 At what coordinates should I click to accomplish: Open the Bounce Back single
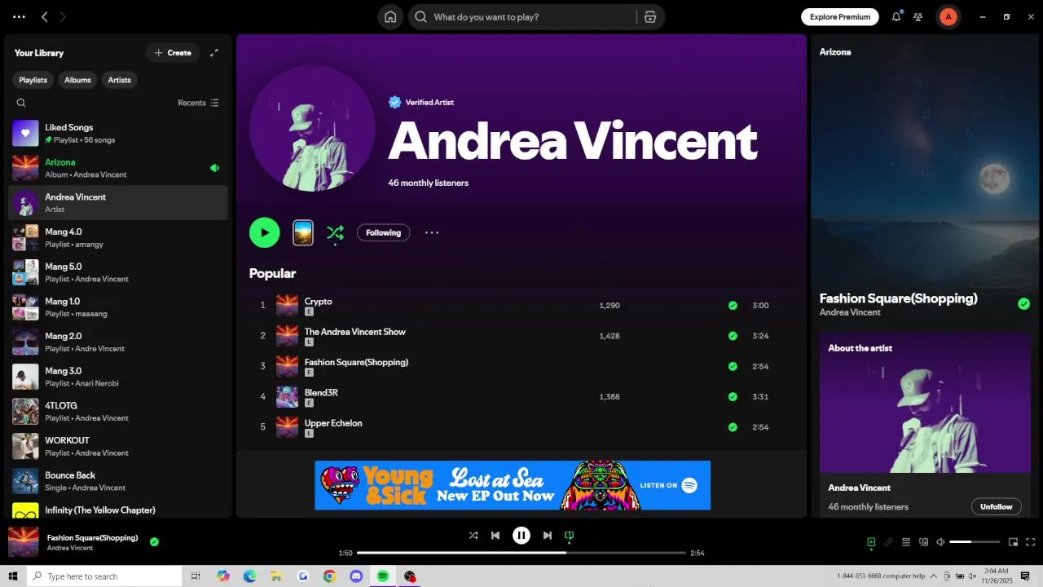pyautogui.click(x=118, y=481)
